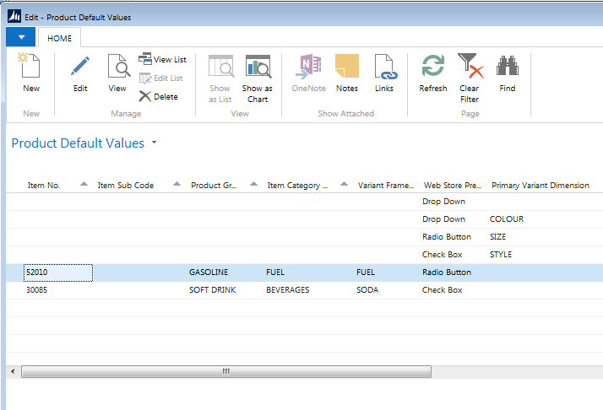Click the New record icon

(31, 67)
